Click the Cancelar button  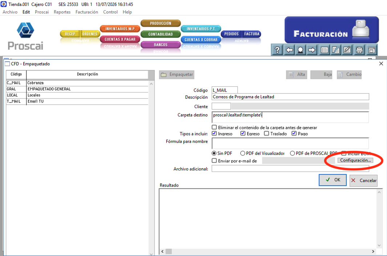coord(363,180)
